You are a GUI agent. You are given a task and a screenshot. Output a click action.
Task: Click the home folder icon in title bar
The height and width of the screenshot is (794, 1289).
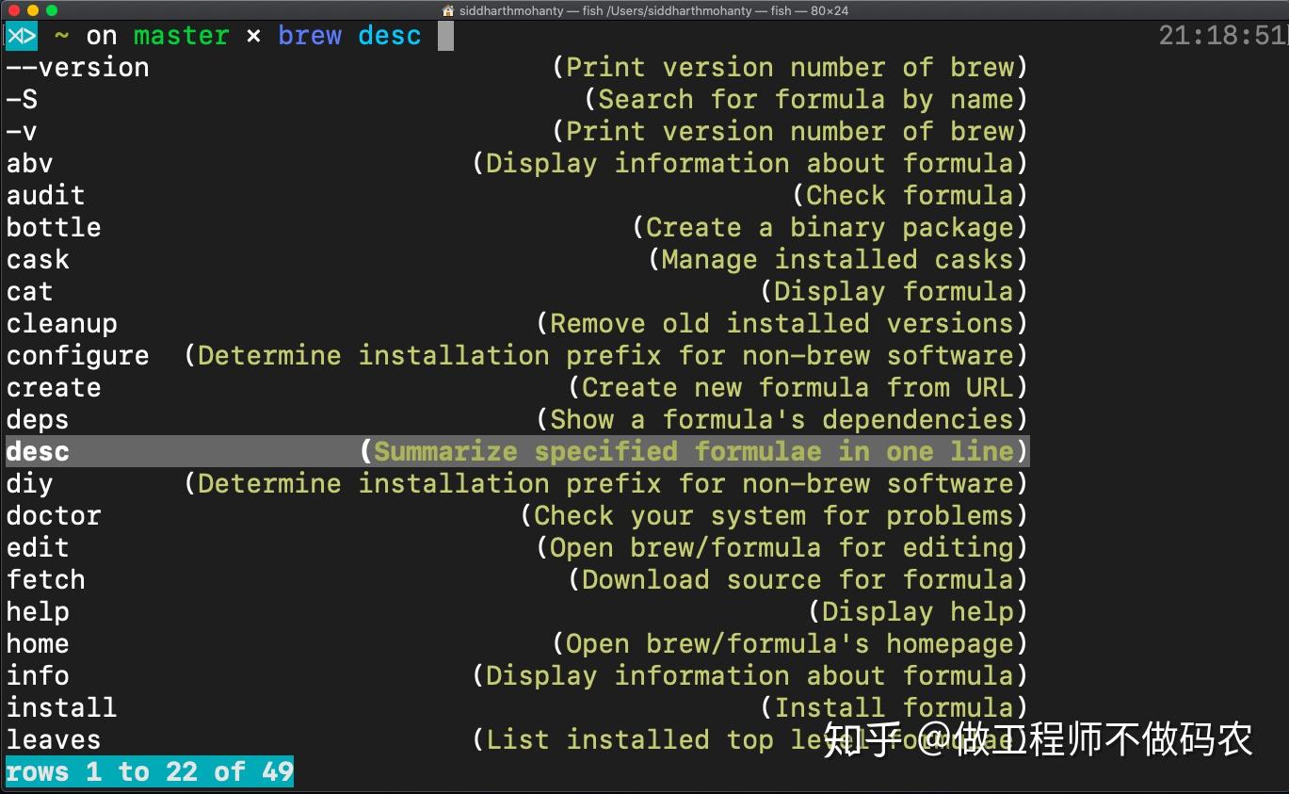tap(448, 10)
